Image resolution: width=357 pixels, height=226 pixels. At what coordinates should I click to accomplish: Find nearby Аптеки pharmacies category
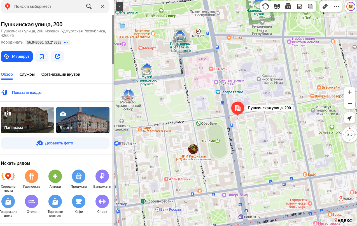(x=55, y=179)
